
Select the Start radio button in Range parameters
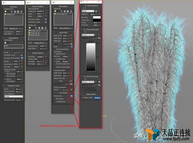(5, 72)
